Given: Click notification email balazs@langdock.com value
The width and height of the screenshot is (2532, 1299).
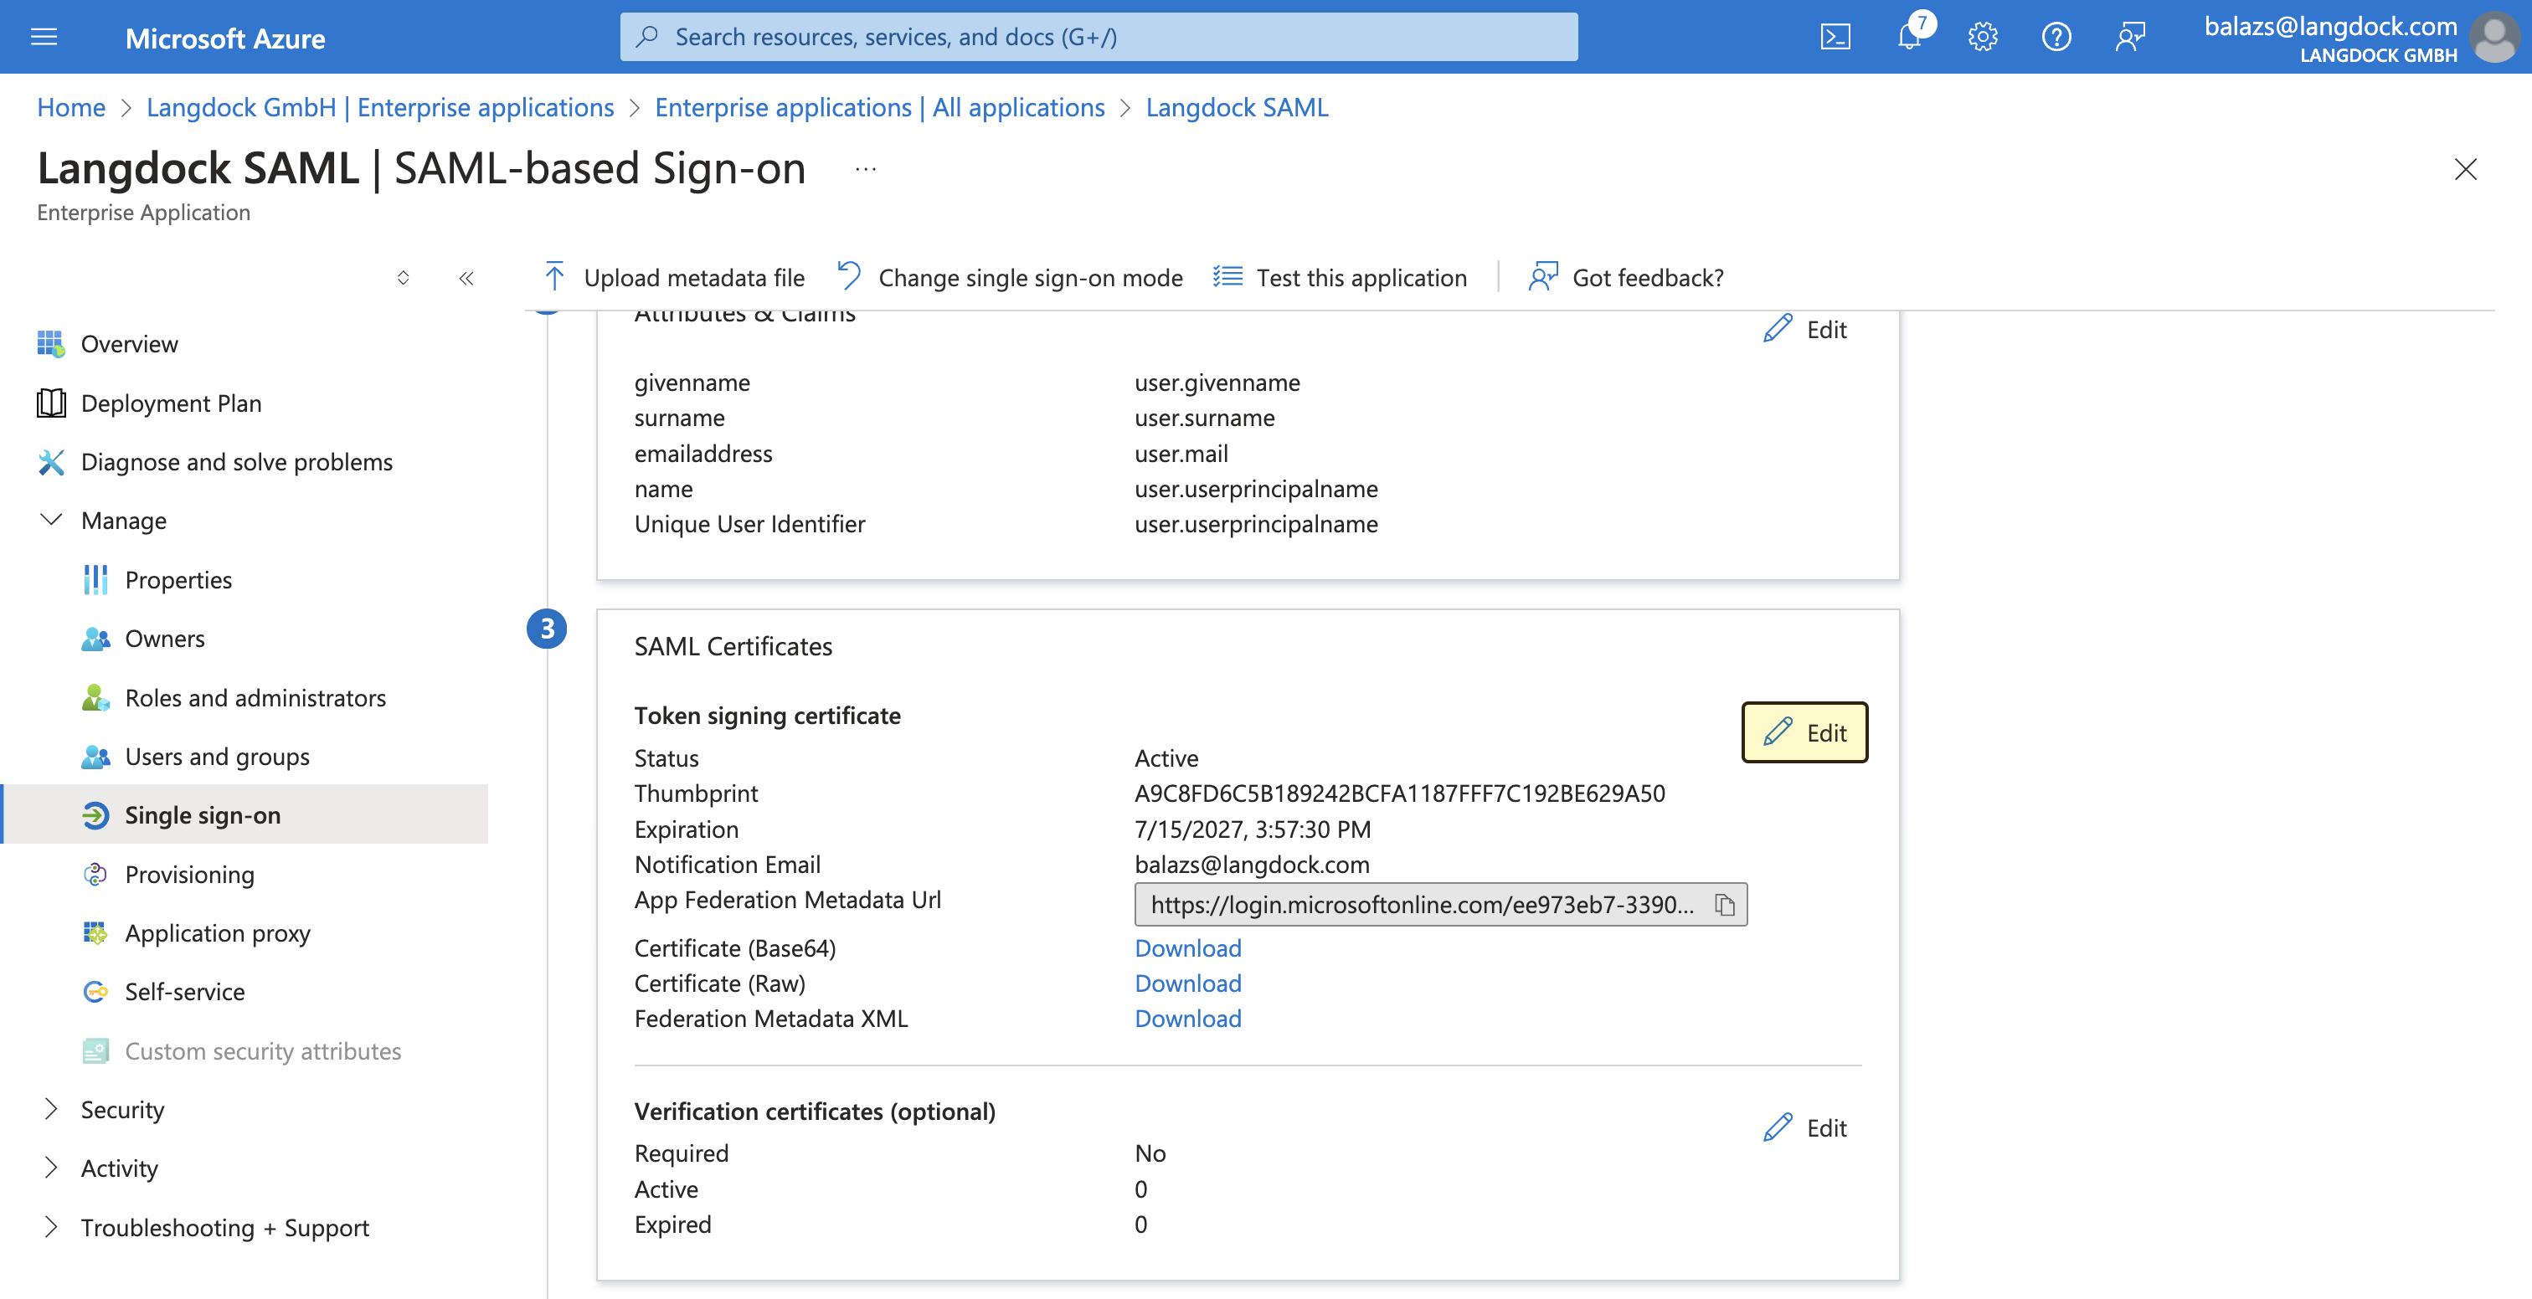Looking at the screenshot, I should click(x=1251, y=864).
